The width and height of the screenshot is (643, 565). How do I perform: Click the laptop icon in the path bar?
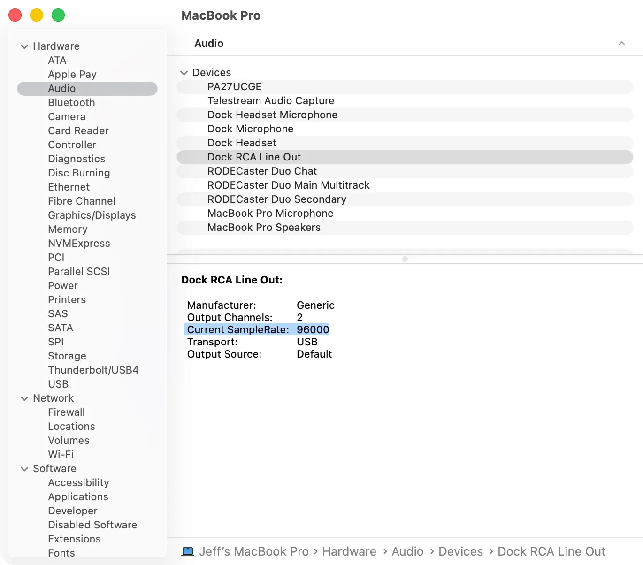coord(188,551)
